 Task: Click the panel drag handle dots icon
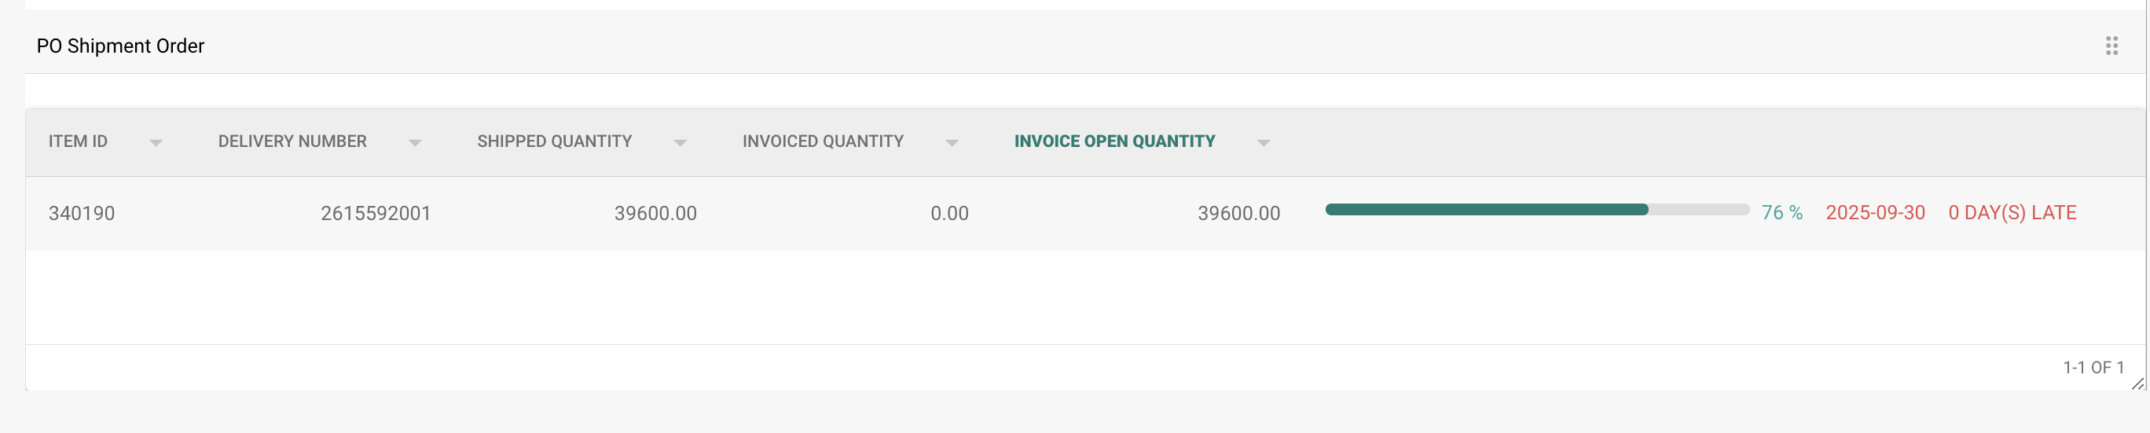2111,46
